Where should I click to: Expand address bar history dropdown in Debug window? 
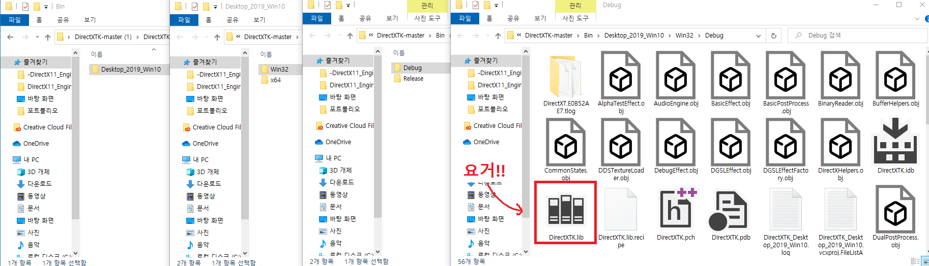tap(759, 36)
